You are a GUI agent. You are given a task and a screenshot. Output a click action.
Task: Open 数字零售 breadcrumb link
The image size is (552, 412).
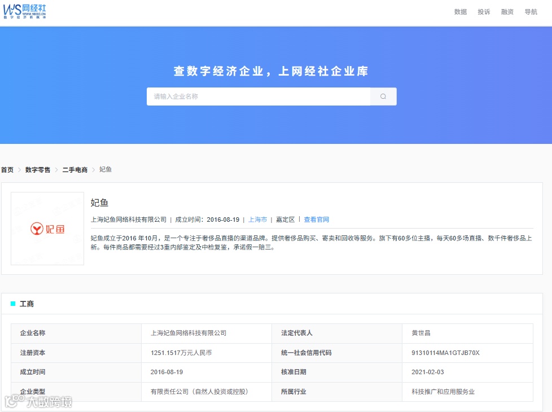(x=38, y=170)
